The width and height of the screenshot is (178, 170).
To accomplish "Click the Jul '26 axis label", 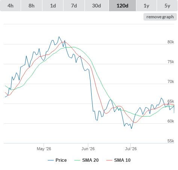I will point(131,149).
